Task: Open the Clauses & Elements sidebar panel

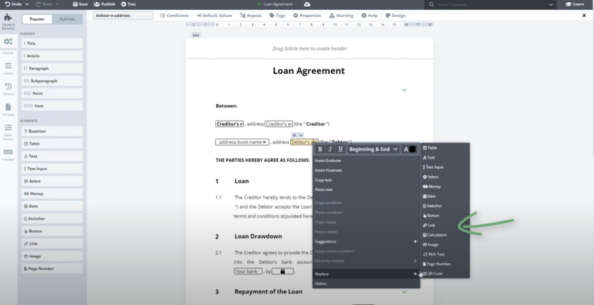Action: [x=8, y=21]
